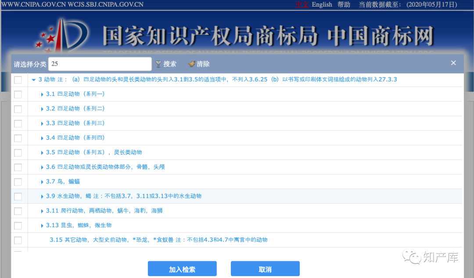Tick checkbox for 3.7 鸟,蝙蝠
Viewport: 474px width, 278px height.
click(x=18, y=182)
